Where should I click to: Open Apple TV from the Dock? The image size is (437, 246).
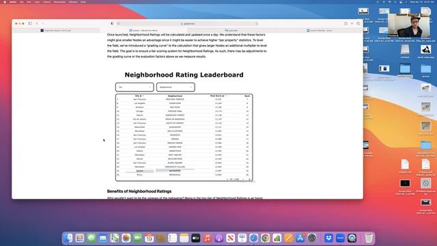tap(196, 238)
